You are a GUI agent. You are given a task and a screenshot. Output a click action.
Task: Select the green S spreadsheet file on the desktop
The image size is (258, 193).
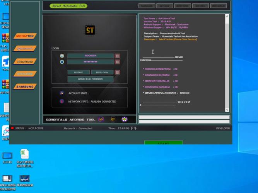(x=25, y=158)
